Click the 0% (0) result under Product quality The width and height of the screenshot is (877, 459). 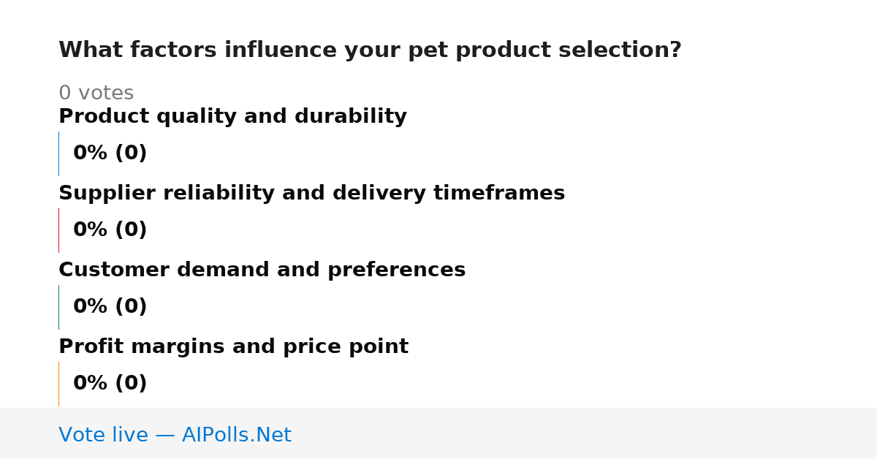click(110, 153)
